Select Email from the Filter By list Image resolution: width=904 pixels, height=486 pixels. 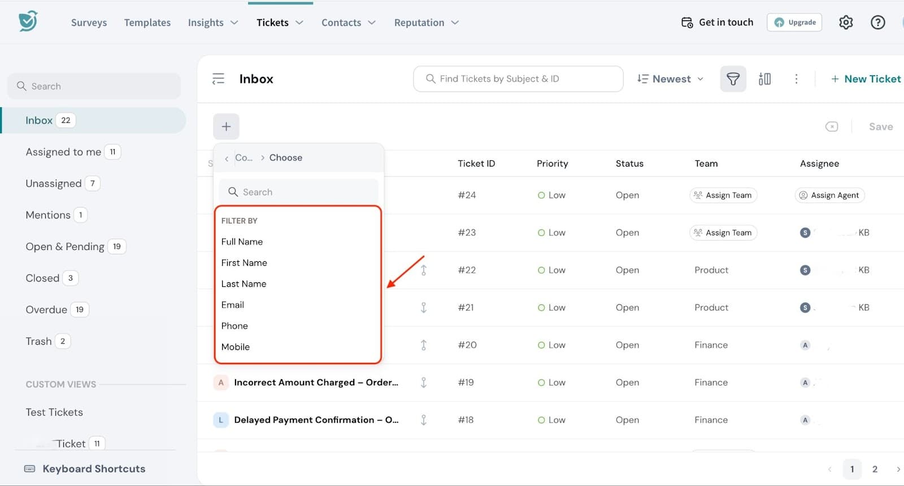[233, 305]
